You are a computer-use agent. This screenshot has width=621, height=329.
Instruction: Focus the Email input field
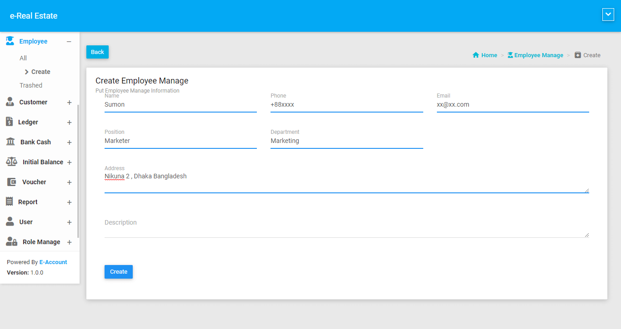512,105
